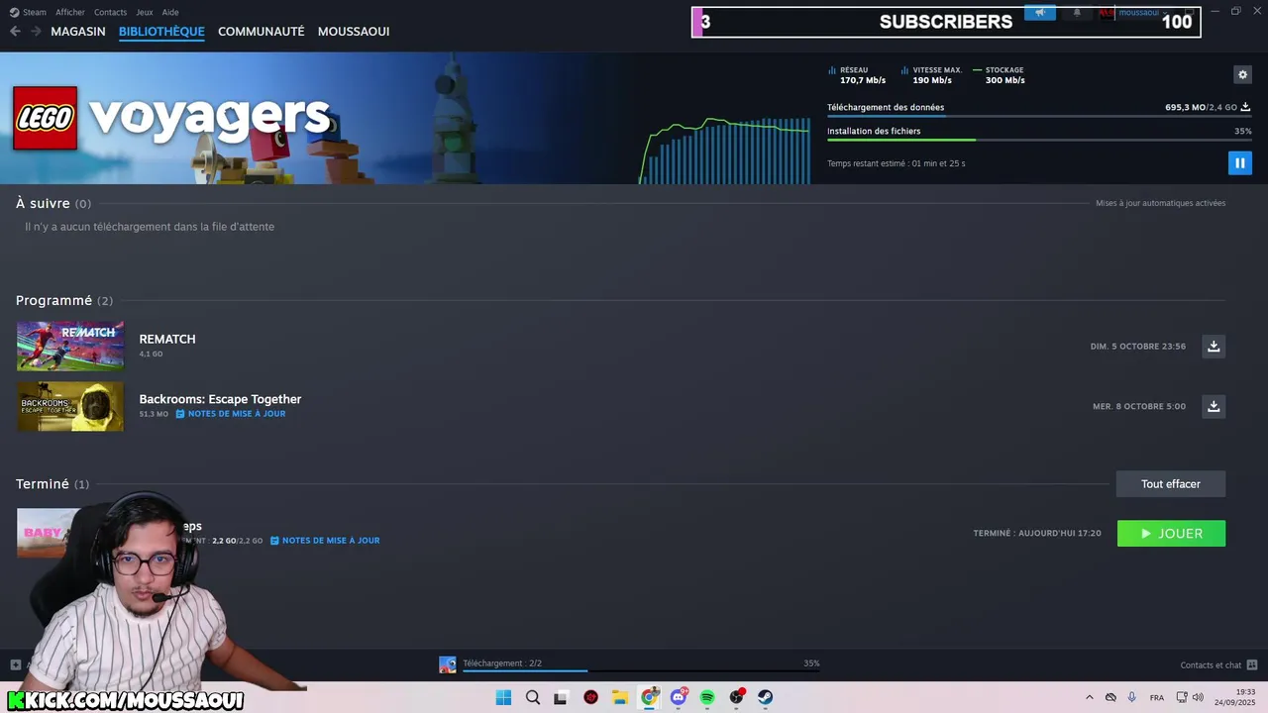1268x713 pixels.
Task: Click FRA language indicator
Action: pyautogui.click(x=1157, y=698)
